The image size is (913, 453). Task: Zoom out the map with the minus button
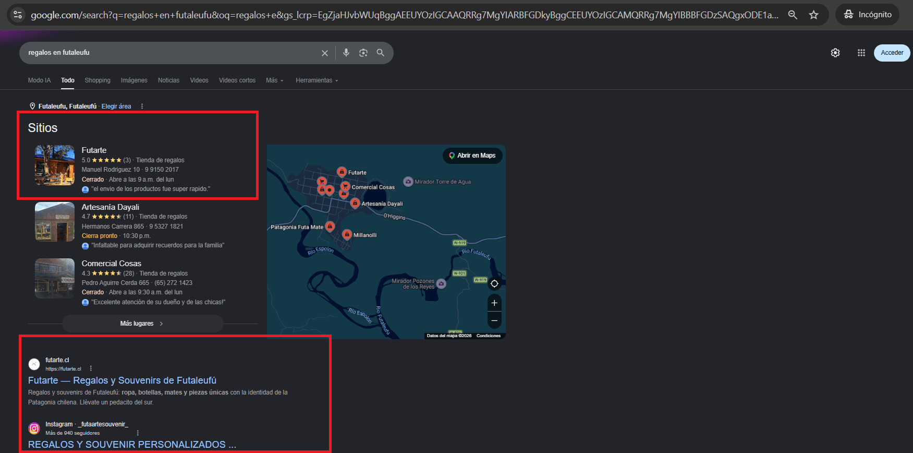(x=494, y=320)
